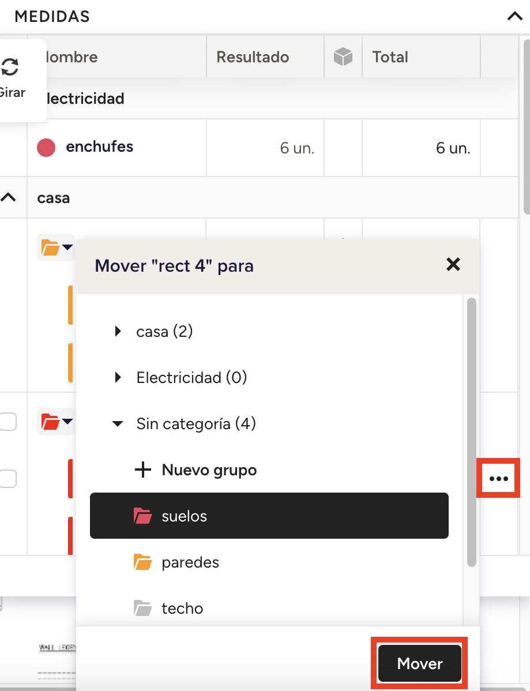Click the red enchufes color dot
Viewport: 530px width, 691px height.
(46, 148)
